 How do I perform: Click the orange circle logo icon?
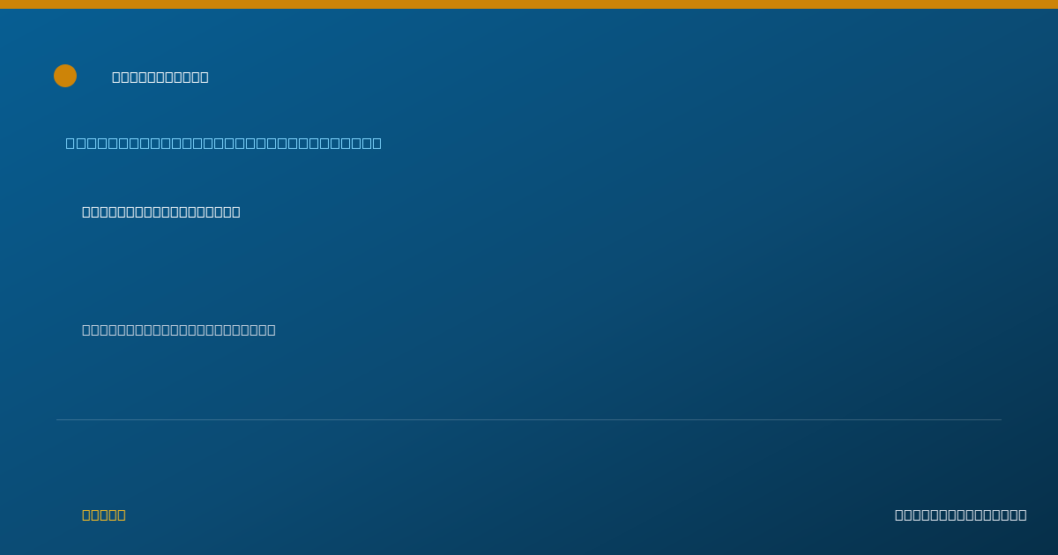click(65, 76)
